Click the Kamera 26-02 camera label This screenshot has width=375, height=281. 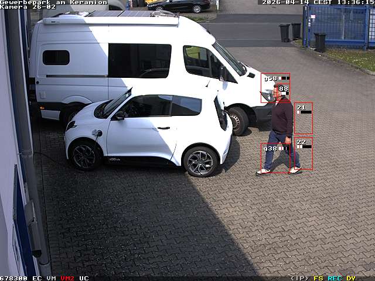click(28, 7)
